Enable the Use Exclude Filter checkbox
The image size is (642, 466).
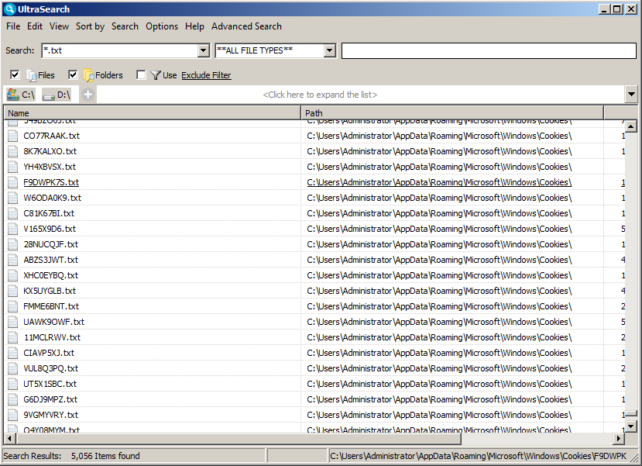[x=141, y=74]
